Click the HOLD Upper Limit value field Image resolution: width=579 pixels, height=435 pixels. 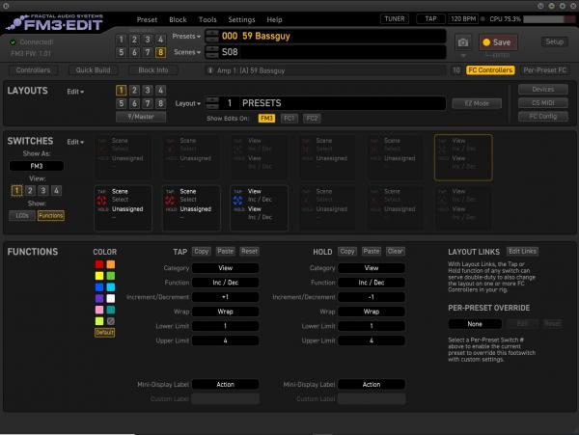[372, 340]
